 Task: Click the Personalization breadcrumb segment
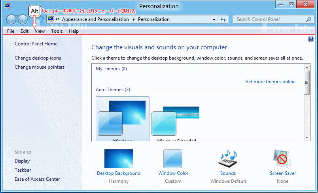point(154,19)
